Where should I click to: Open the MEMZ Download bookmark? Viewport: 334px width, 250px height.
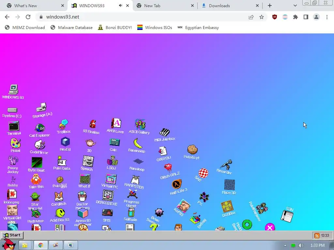pyautogui.click(x=25, y=28)
